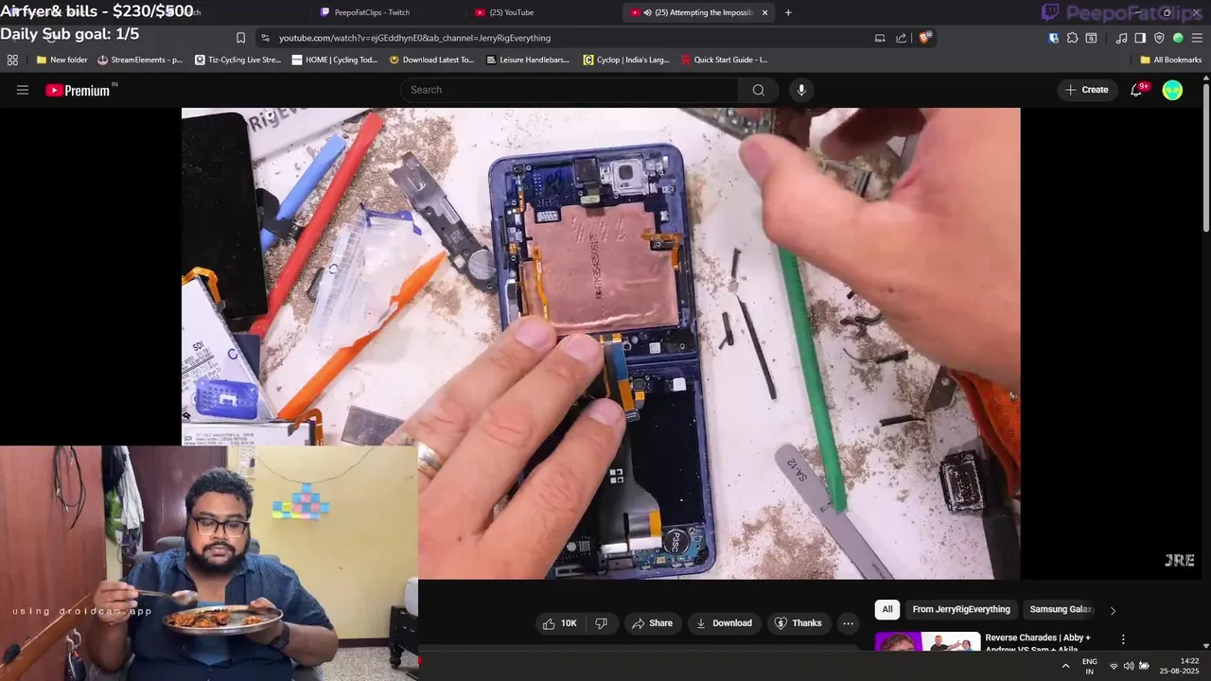Close the Attempting the Impossible tab
The height and width of the screenshot is (681, 1211).
tap(764, 12)
